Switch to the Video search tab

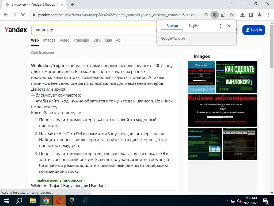tap(64, 40)
